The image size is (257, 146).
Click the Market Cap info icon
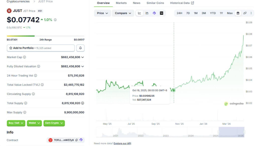(x=25, y=57)
